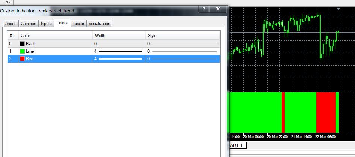355x157 pixels.
Task: Open style setting for the Lime row
Action: 183,51
